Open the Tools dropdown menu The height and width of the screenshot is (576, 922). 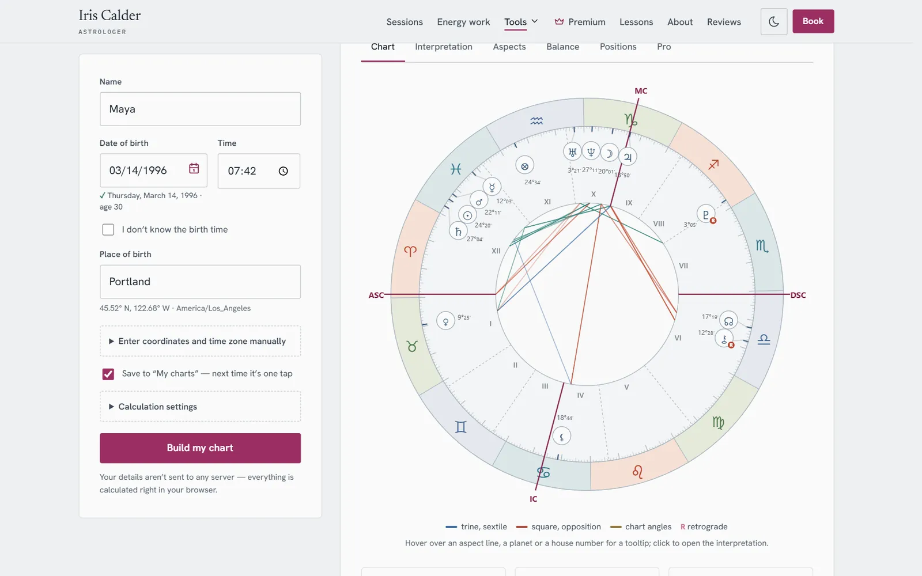[x=521, y=22]
